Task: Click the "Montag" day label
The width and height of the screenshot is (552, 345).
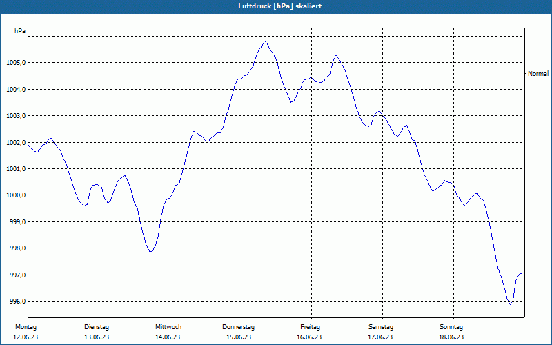Action: pyautogui.click(x=26, y=327)
